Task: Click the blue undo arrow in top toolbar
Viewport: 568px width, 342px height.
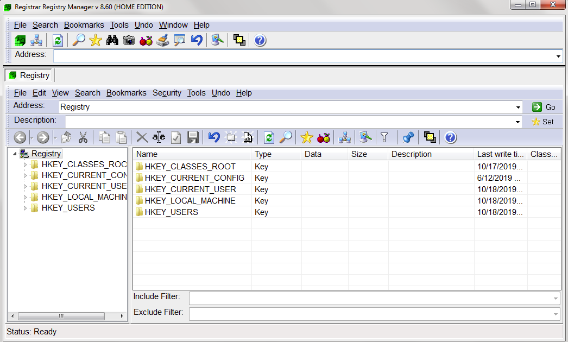Action: click(x=197, y=40)
